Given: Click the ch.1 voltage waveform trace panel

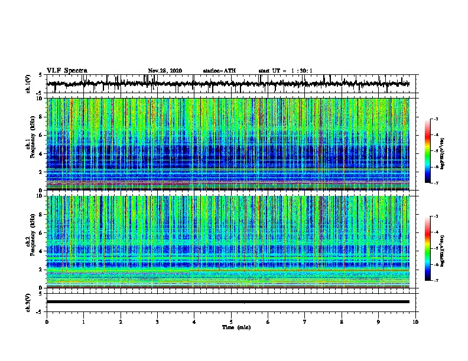Looking at the screenshot, I should pyautogui.click(x=231, y=84).
